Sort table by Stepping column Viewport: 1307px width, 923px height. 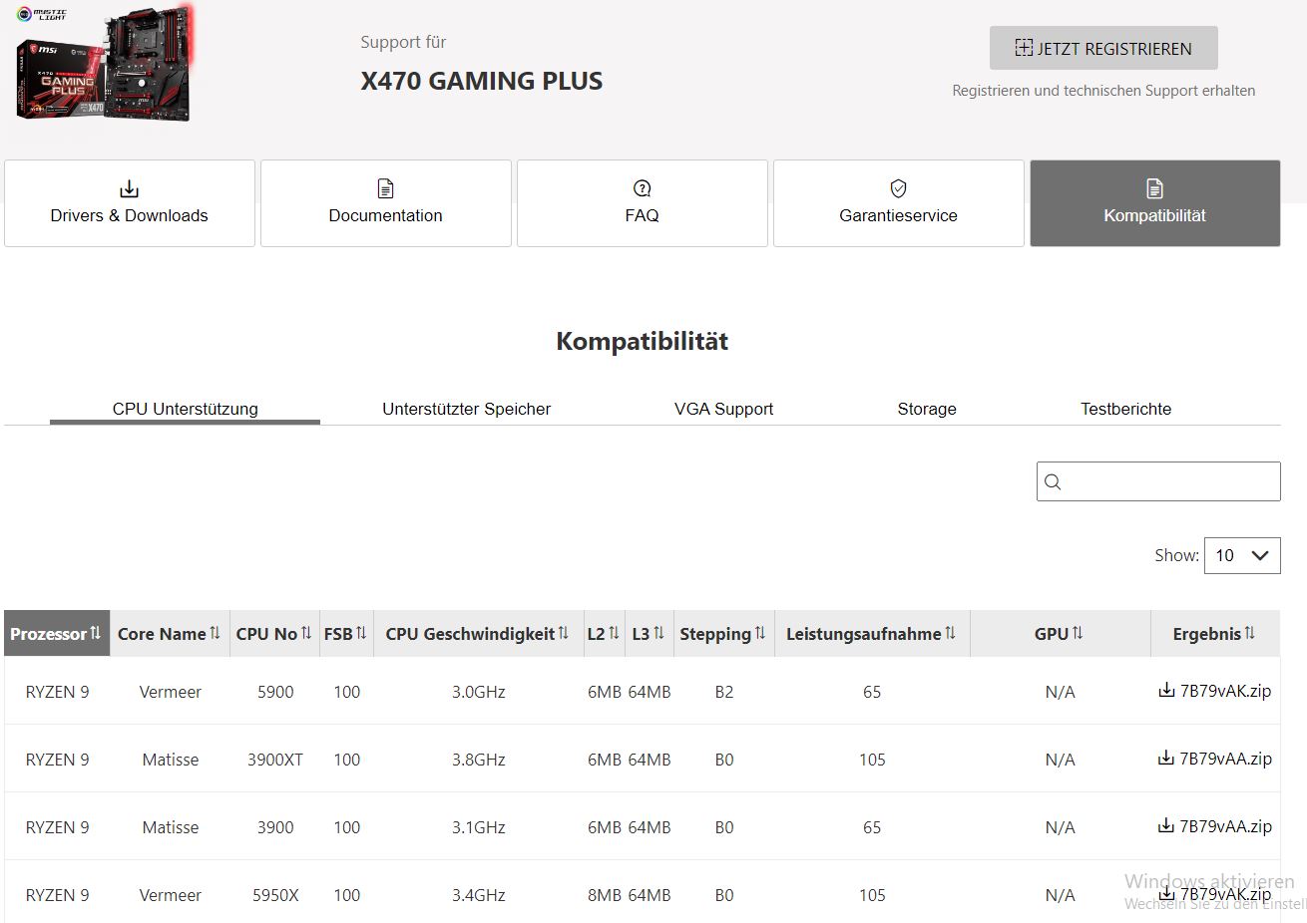(x=723, y=633)
